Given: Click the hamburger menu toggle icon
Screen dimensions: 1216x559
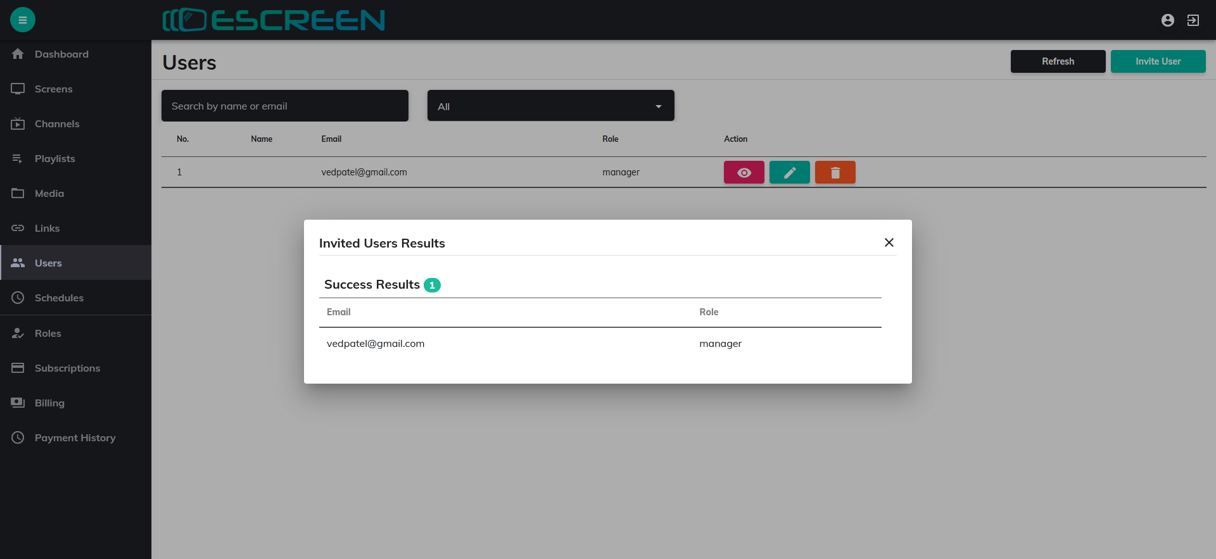Looking at the screenshot, I should [x=23, y=20].
